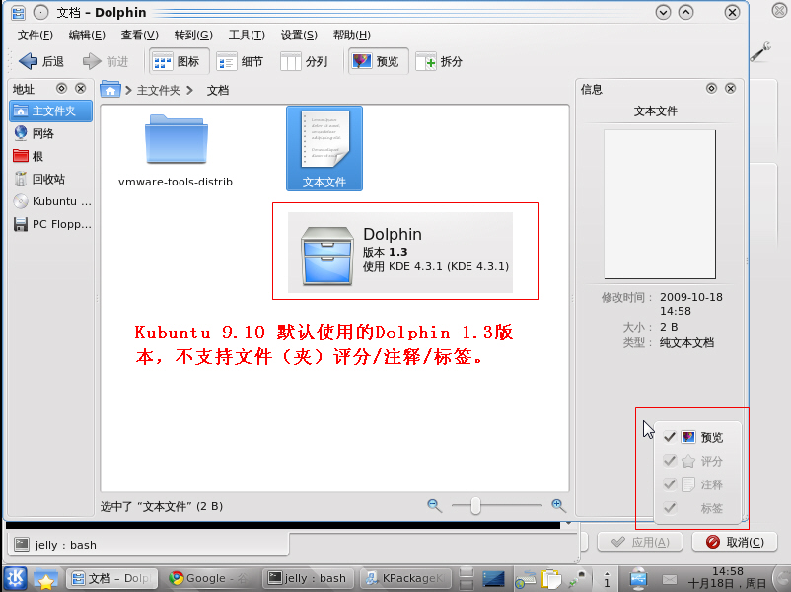The width and height of the screenshot is (791, 592).
Task: Open 网络 in the places panel
Action: click(x=50, y=133)
